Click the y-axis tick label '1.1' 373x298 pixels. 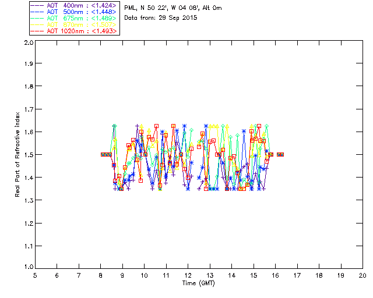coord(29,246)
